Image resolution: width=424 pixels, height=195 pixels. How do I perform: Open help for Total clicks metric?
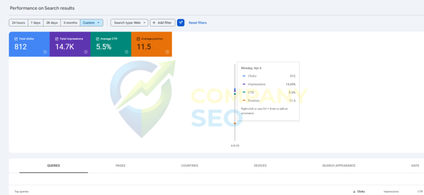(x=45, y=52)
